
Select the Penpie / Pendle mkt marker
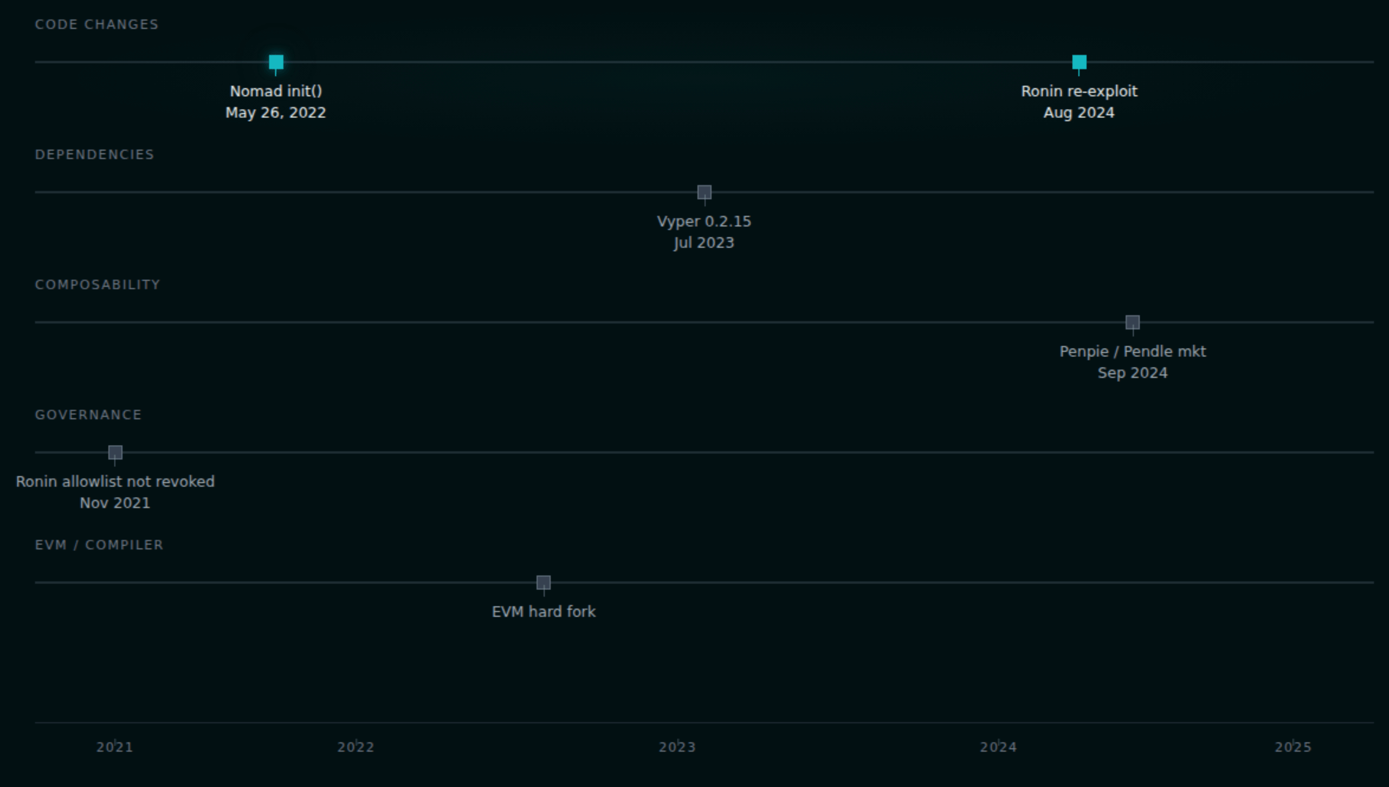pyautogui.click(x=1132, y=322)
